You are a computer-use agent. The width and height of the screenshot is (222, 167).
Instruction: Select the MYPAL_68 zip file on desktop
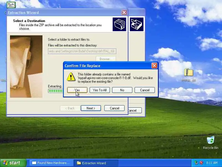click(x=188, y=75)
